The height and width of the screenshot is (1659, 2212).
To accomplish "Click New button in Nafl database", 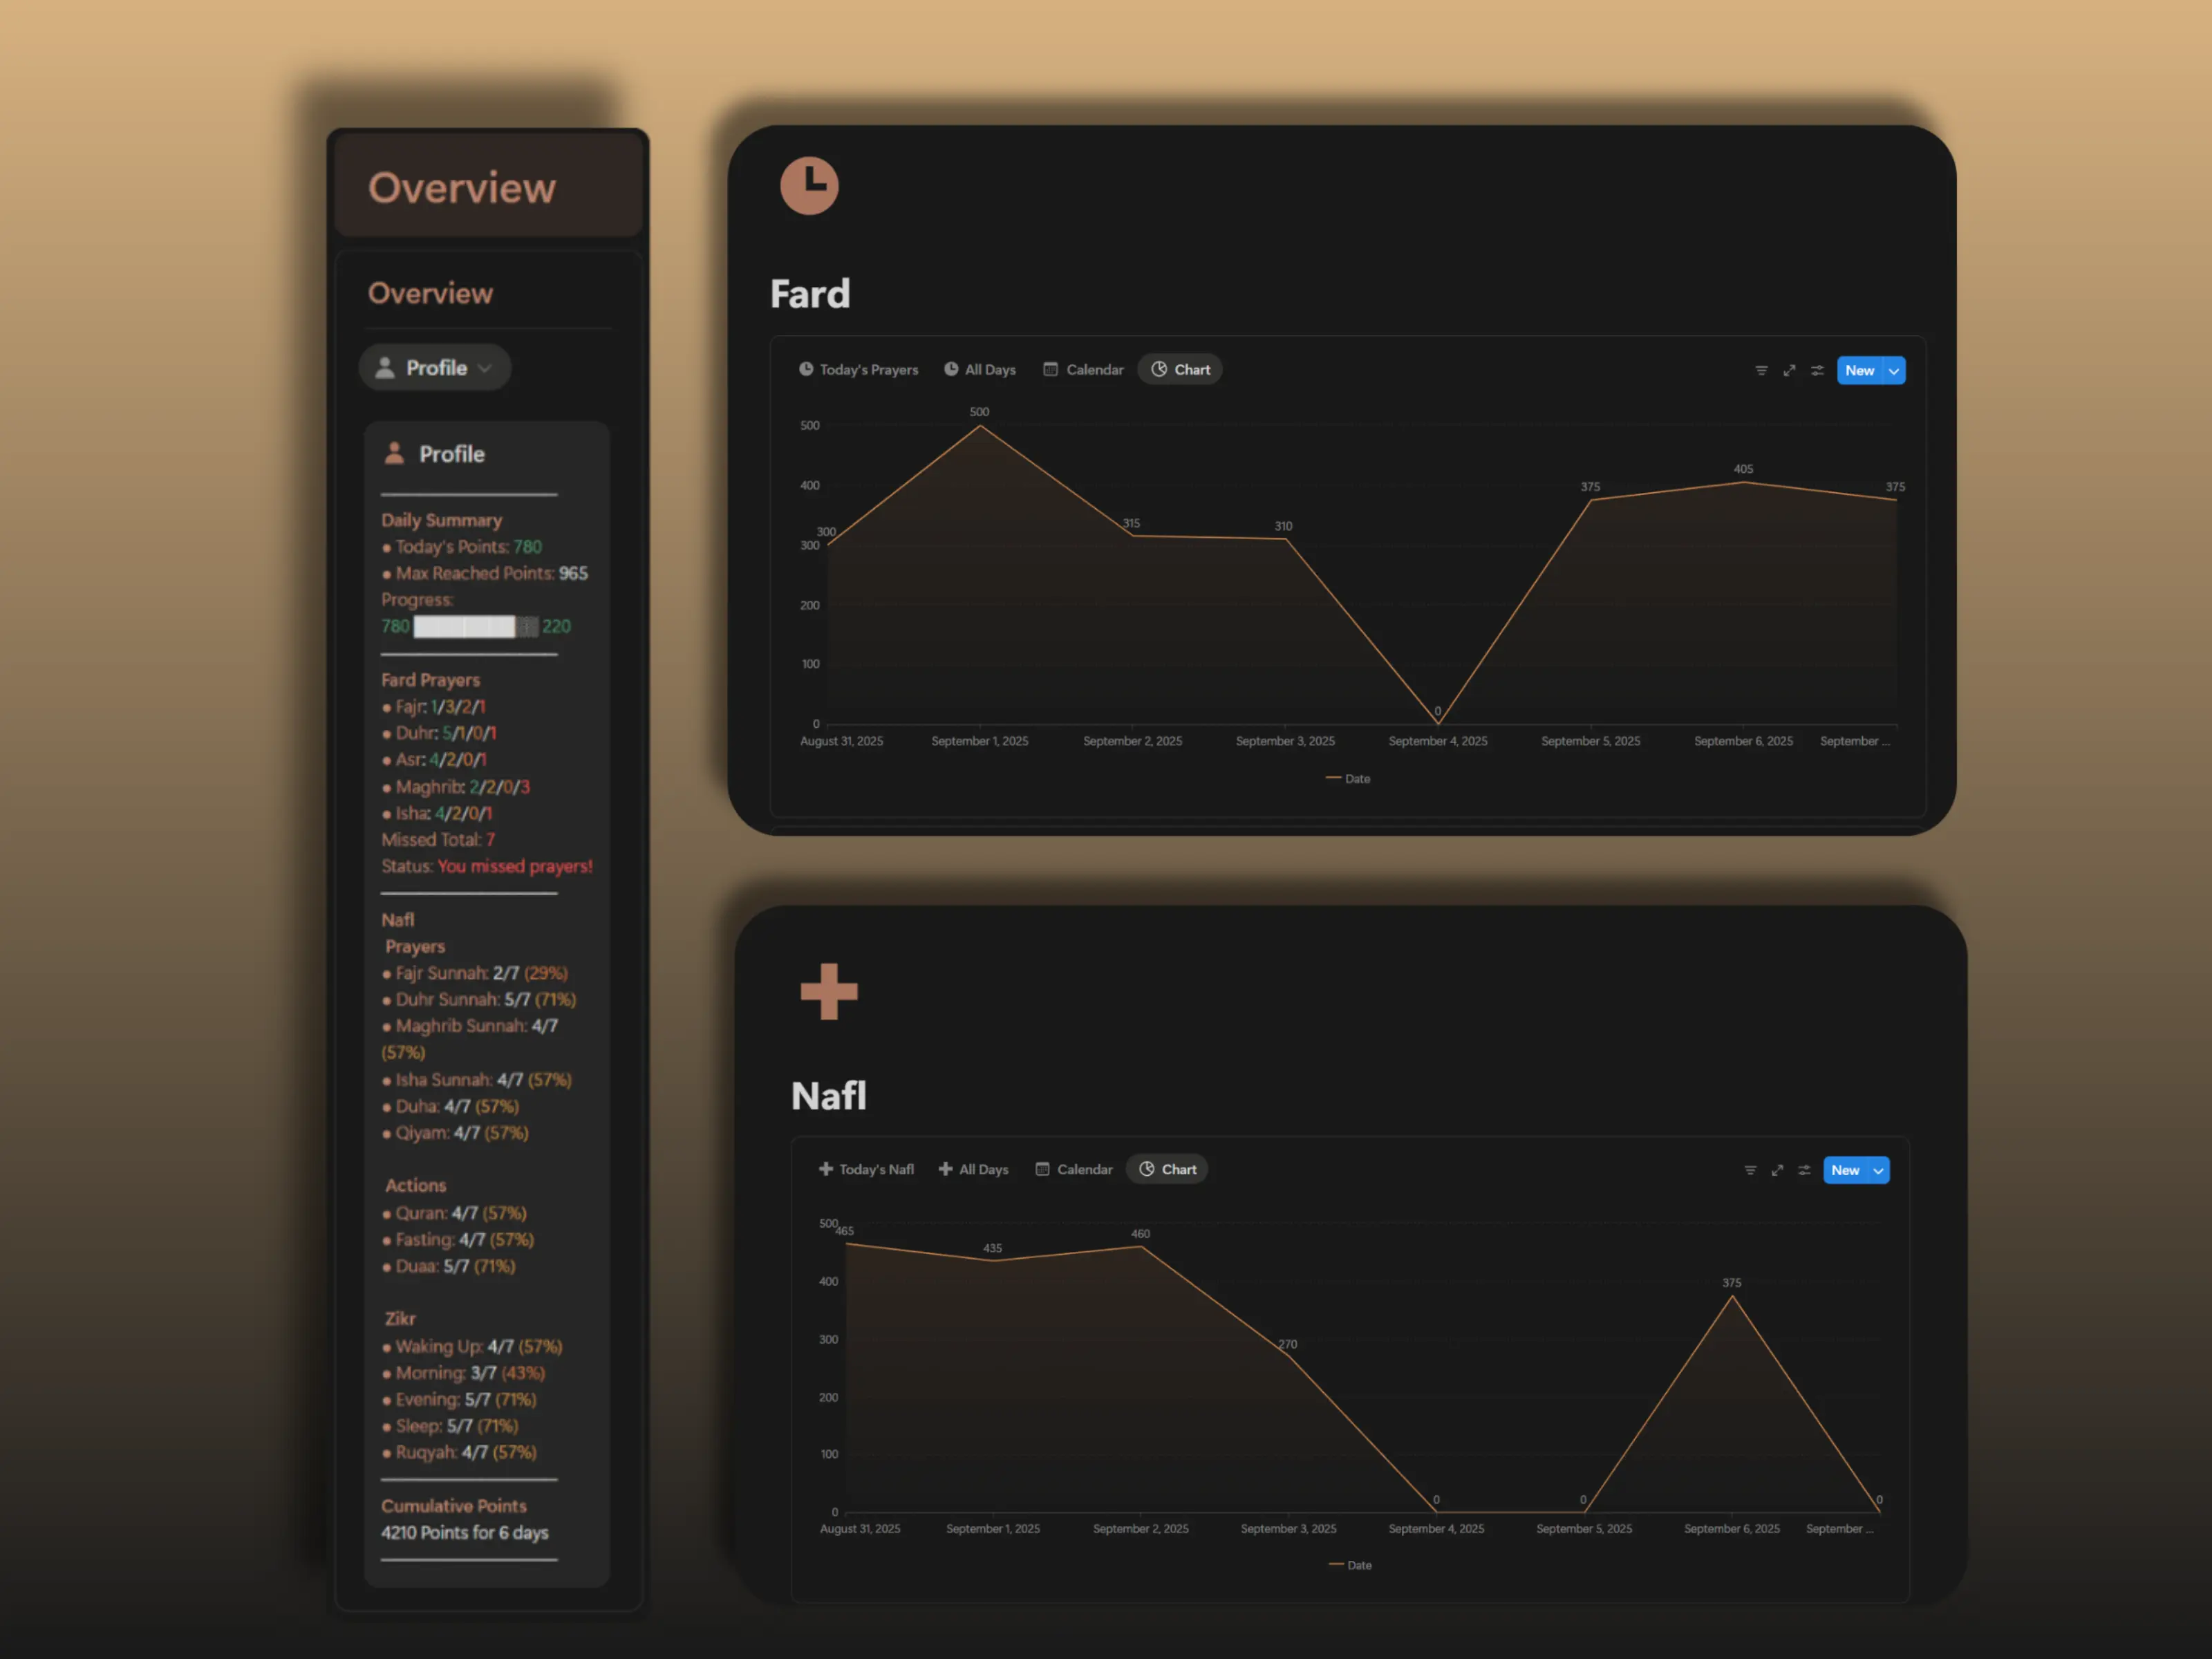I will (x=1845, y=1170).
